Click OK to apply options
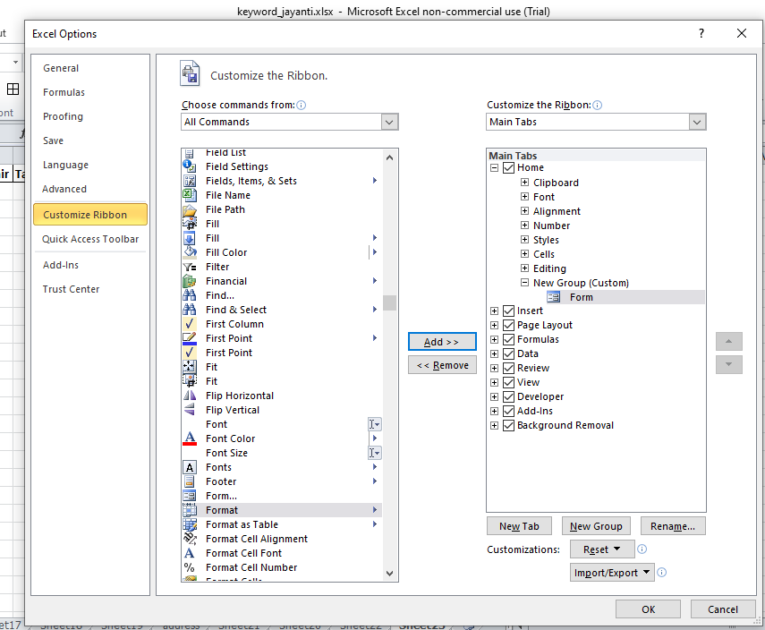Image resolution: width=765 pixels, height=630 pixels. (x=648, y=609)
